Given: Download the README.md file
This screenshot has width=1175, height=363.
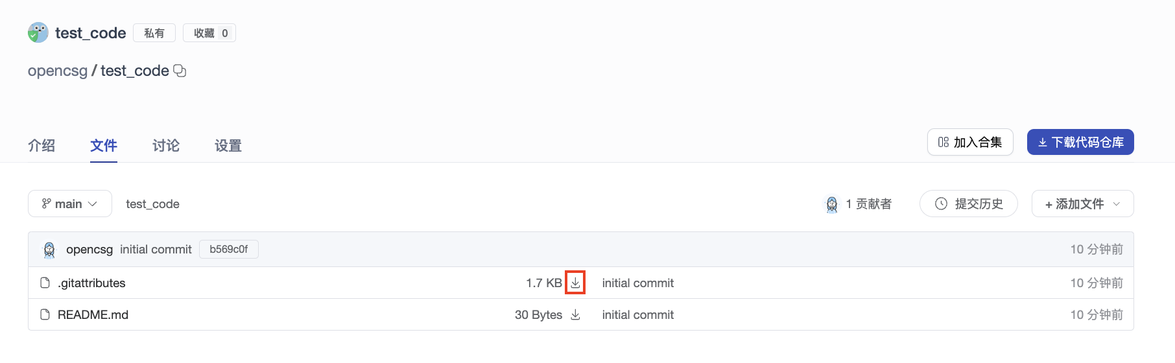Looking at the screenshot, I should [575, 314].
